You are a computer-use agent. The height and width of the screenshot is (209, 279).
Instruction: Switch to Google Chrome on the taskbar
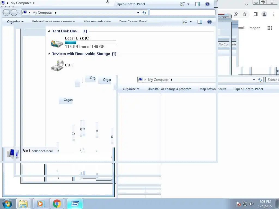57,204
